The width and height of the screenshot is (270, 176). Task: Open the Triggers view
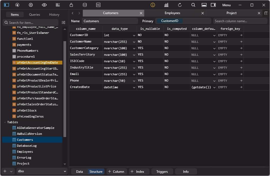[162, 171]
